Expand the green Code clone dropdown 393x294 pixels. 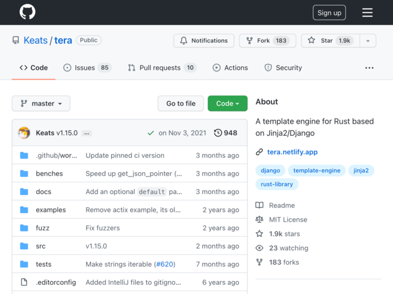228,104
